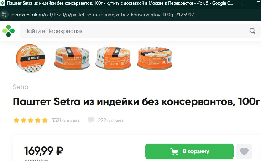
Task: Click the В корзину button
Action: (189, 151)
